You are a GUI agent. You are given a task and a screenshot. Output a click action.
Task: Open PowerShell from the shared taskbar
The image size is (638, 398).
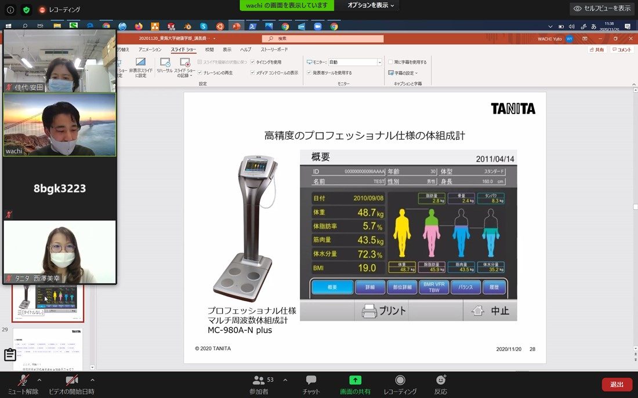pos(253,27)
